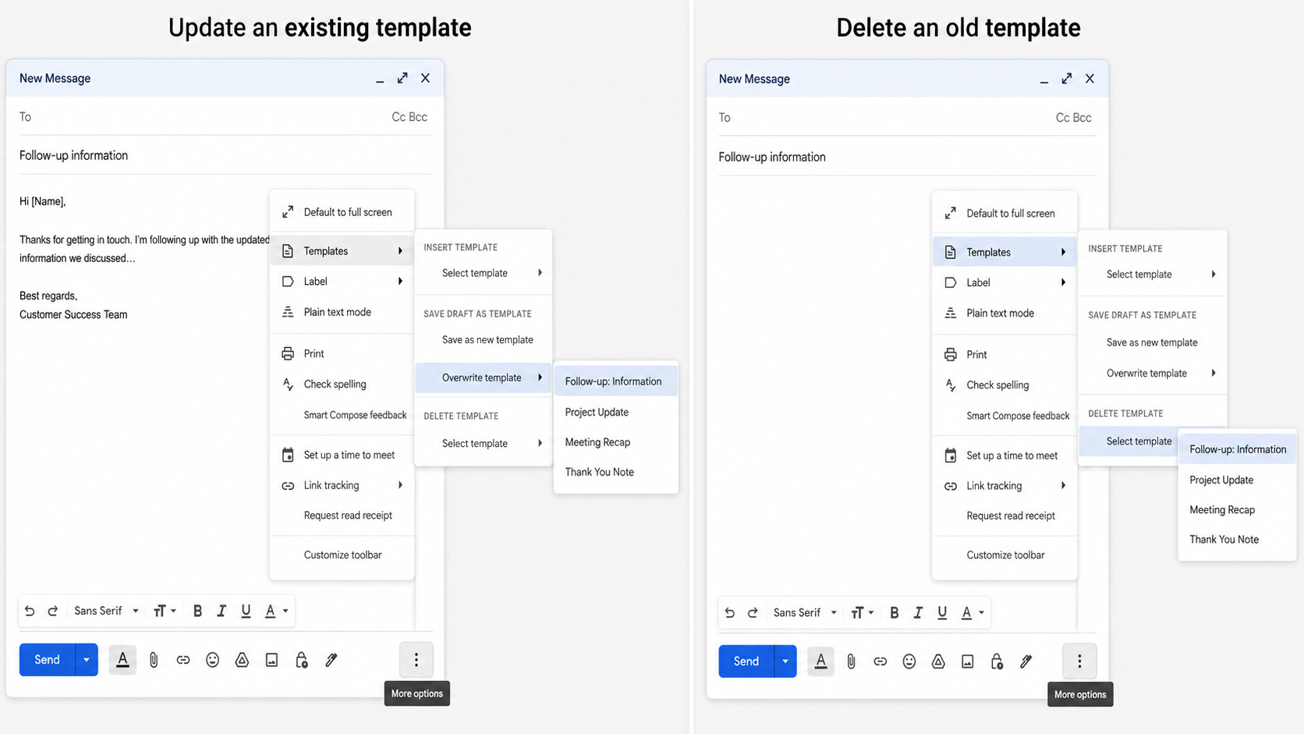Toggle Bold in left formatting toolbar
The width and height of the screenshot is (1304, 734).
coord(197,611)
